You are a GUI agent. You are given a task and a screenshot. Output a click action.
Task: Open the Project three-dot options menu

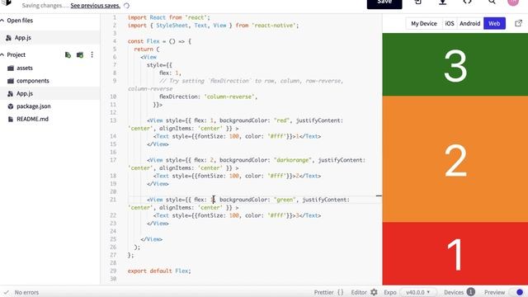[x=92, y=54]
